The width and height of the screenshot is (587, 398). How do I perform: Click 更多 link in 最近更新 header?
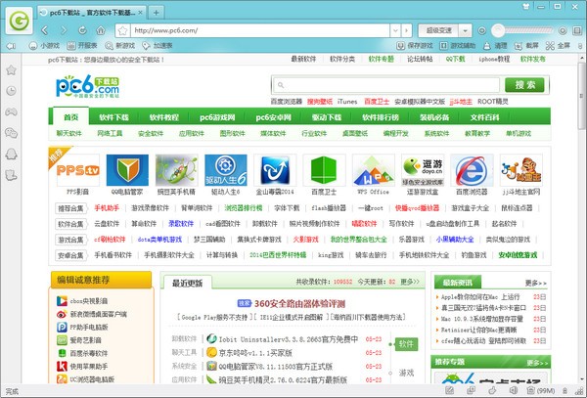[410, 282]
